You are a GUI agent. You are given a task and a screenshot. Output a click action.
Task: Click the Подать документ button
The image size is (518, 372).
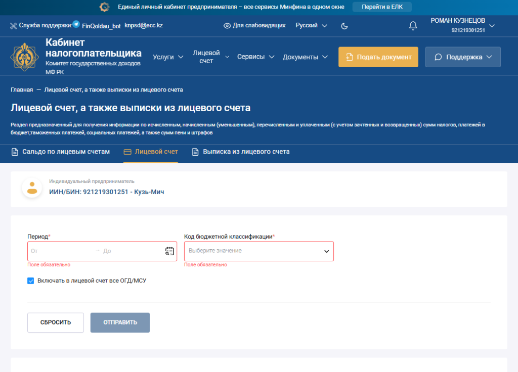pyautogui.click(x=378, y=57)
